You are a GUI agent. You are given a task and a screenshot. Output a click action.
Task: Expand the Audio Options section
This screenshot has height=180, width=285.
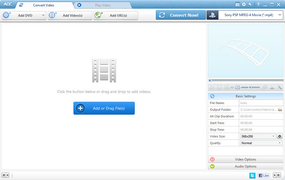246,166
